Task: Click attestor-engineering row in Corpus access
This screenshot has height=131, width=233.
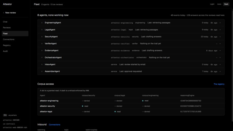Action: point(131,101)
